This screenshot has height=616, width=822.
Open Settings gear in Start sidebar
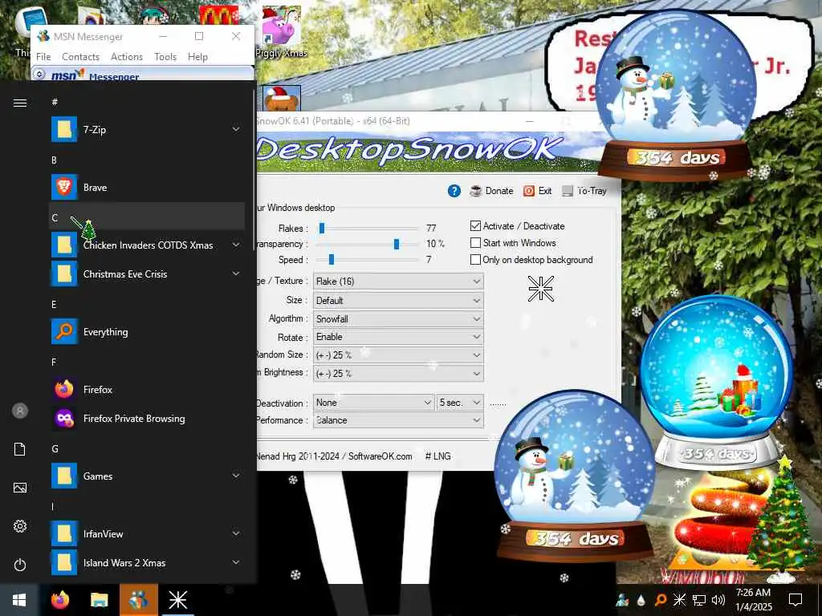tap(20, 526)
